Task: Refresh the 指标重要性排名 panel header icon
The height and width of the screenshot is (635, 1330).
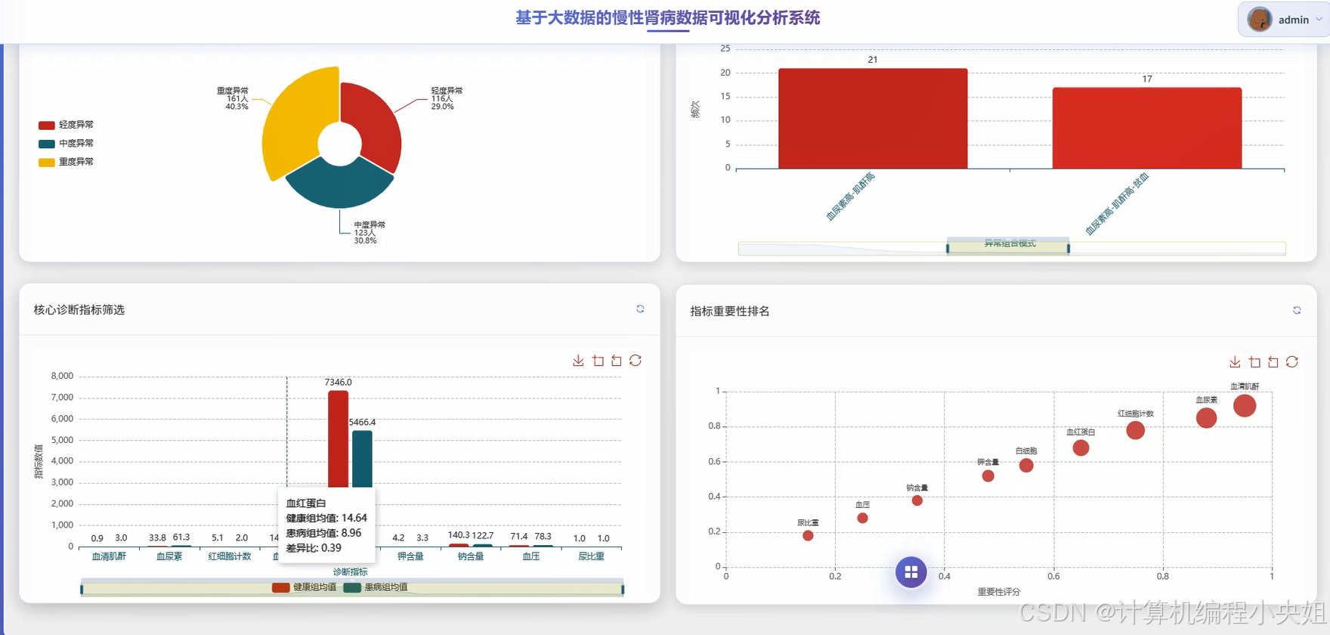Action: pyautogui.click(x=1297, y=311)
